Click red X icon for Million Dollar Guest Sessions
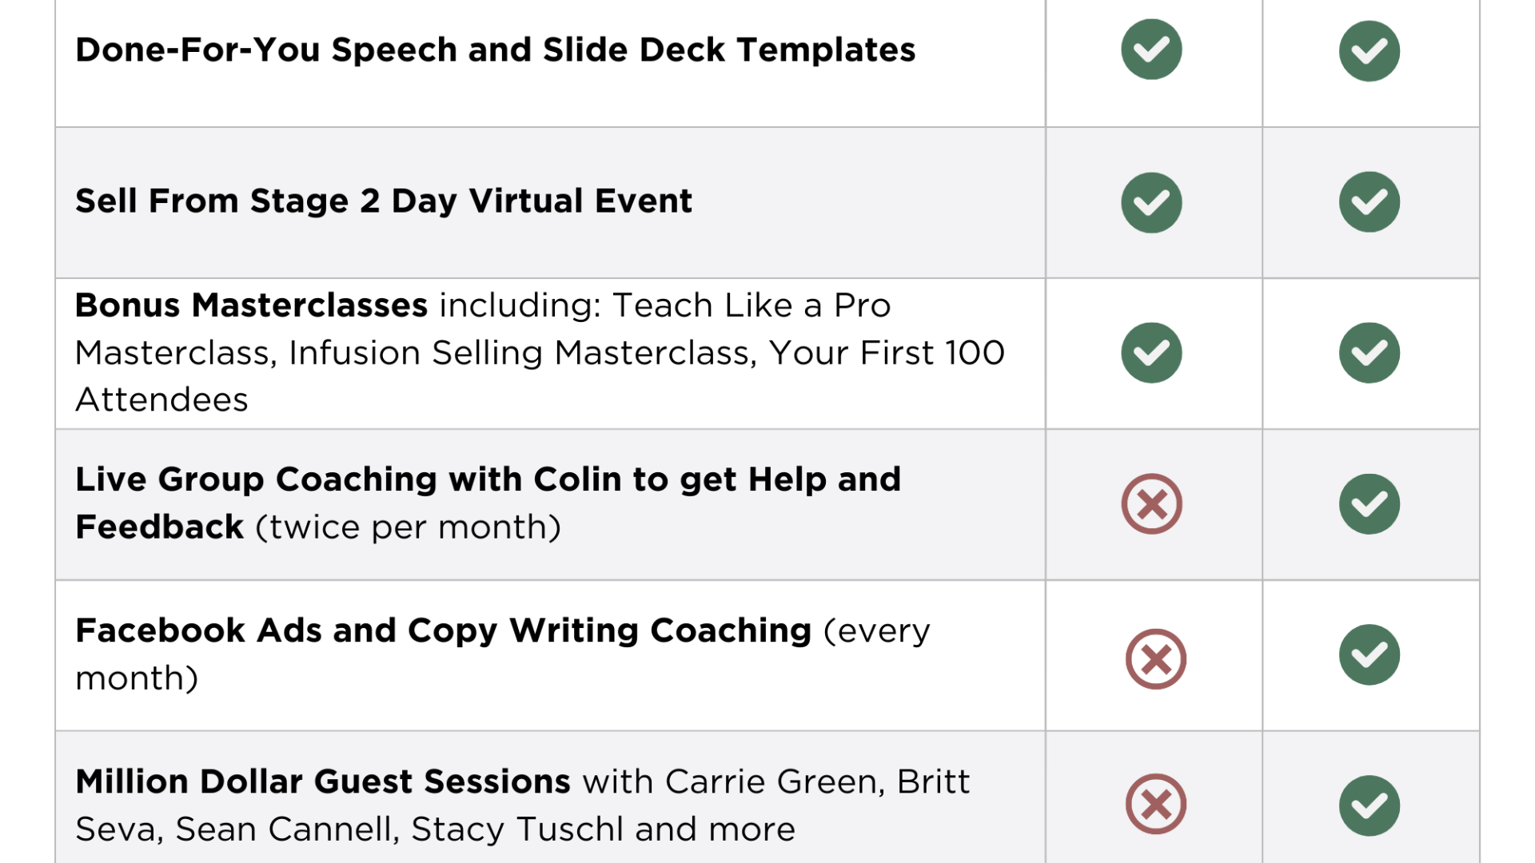The height and width of the screenshot is (863, 1535). click(x=1155, y=804)
